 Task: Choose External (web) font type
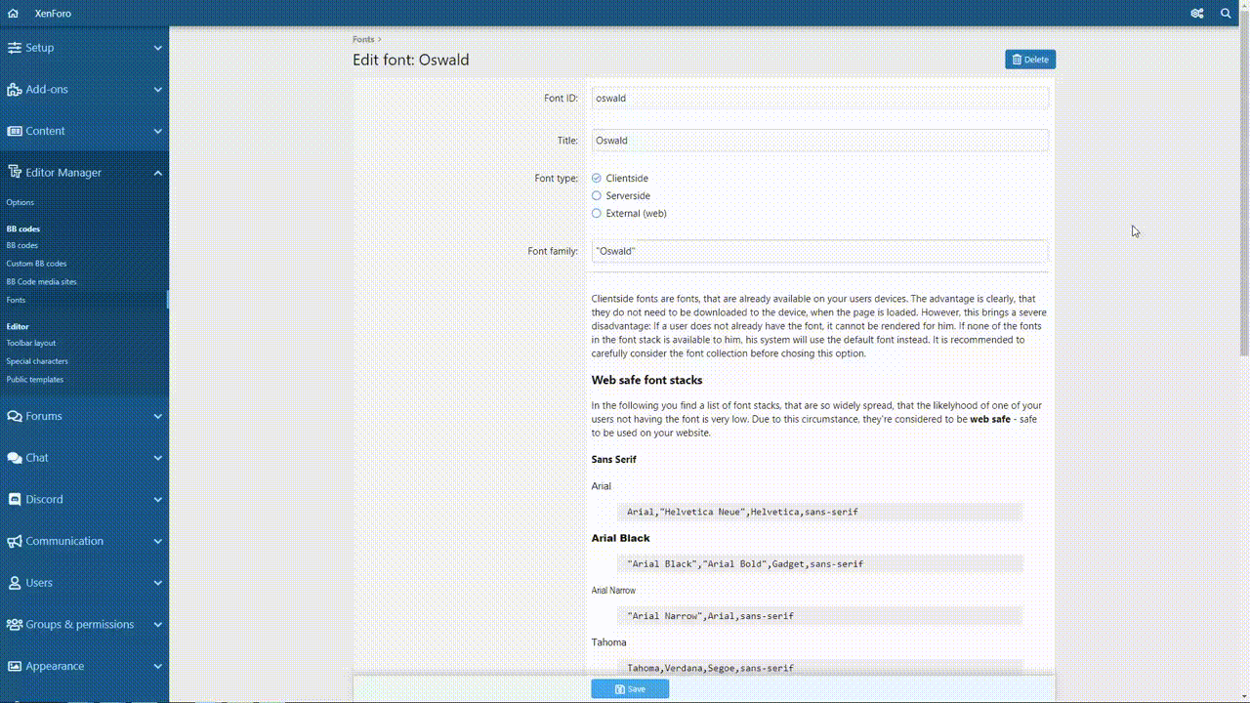[597, 214]
